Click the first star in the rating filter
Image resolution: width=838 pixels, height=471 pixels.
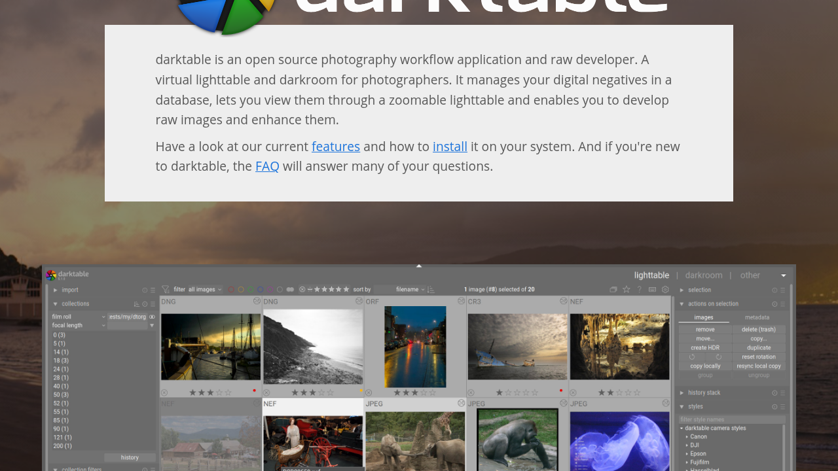tap(317, 289)
